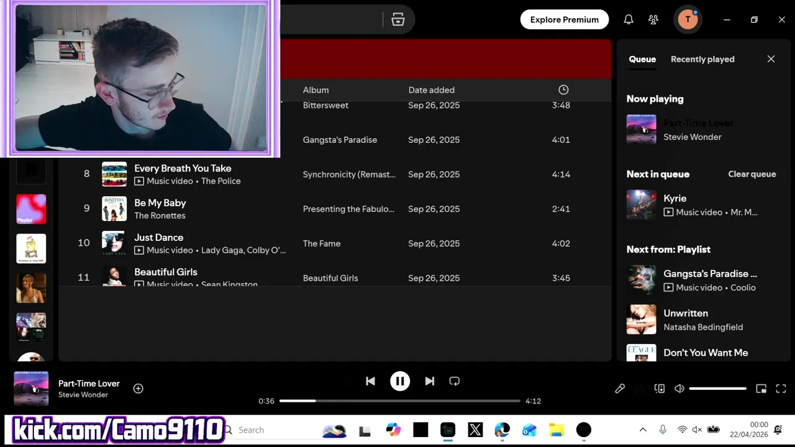The width and height of the screenshot is (795, 447).
Task: Open X app from the taskbar
Action: pyautogui.click(x=475, y=430)
